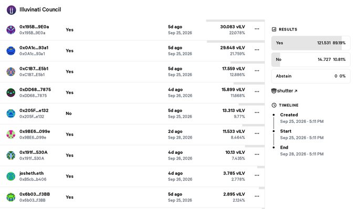Click the Created timeline marker
Image resolution: width=357 pixels, height=209 pixels.
(x=274, y=115)
